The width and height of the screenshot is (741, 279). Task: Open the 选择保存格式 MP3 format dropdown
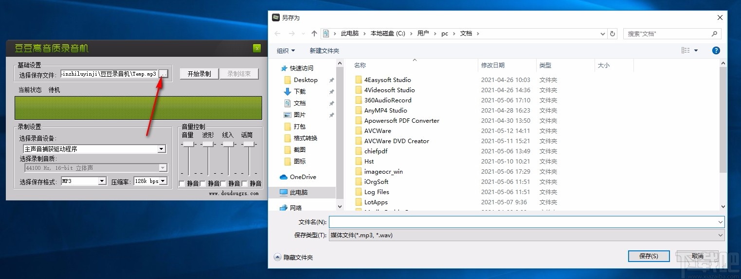[x=102, y=181]
